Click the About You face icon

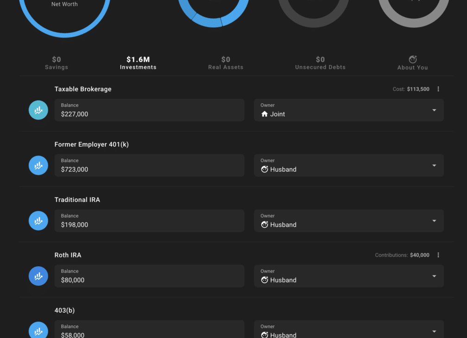coord(412,59)
